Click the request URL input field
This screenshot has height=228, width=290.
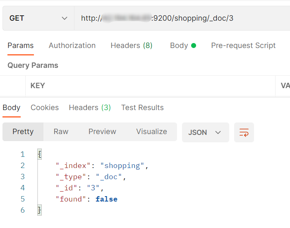click(x=182, y=18)
